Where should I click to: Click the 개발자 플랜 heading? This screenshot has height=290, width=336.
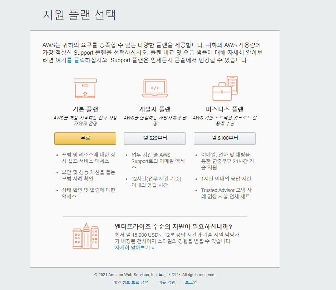[x=155, y=109]
